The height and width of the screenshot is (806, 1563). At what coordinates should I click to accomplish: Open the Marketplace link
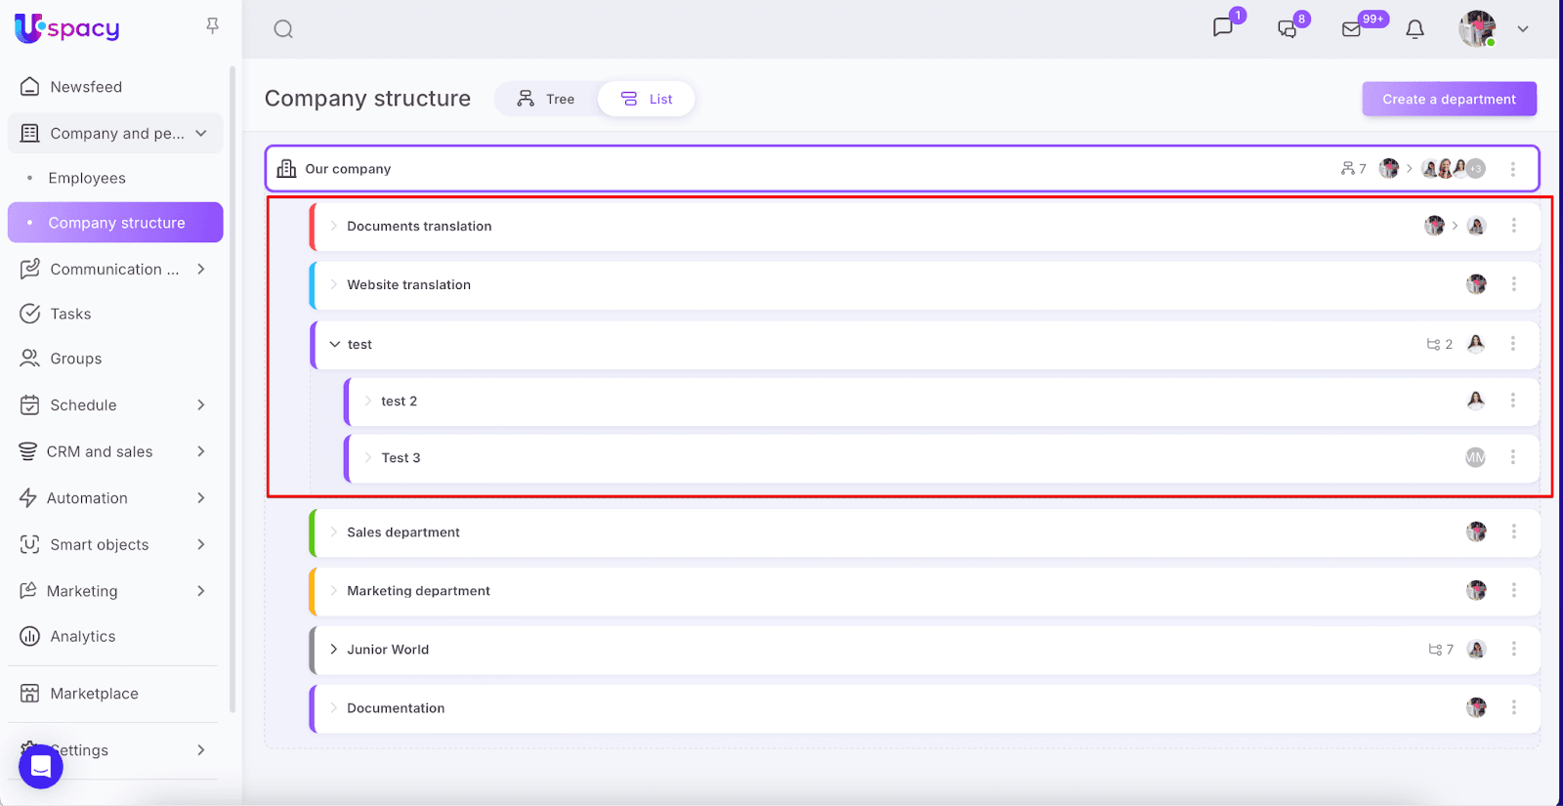pos(94,694)
